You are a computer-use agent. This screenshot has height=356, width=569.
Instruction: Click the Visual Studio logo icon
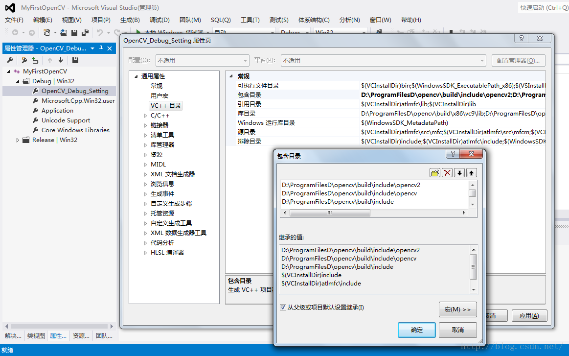tap(10, 7)
